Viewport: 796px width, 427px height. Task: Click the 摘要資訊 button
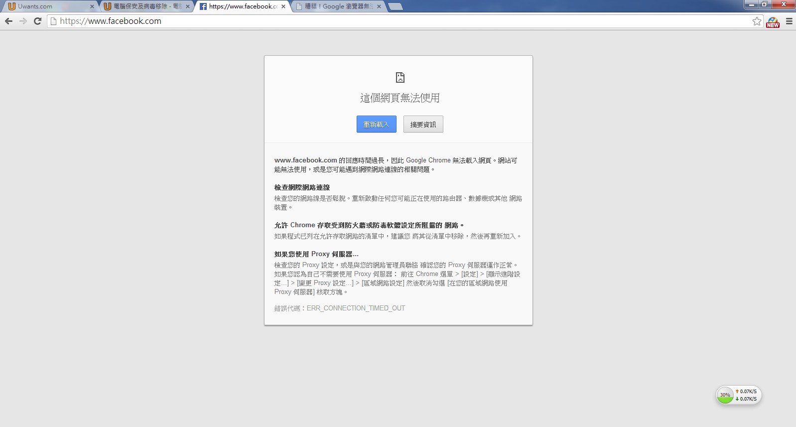point(423,124)
